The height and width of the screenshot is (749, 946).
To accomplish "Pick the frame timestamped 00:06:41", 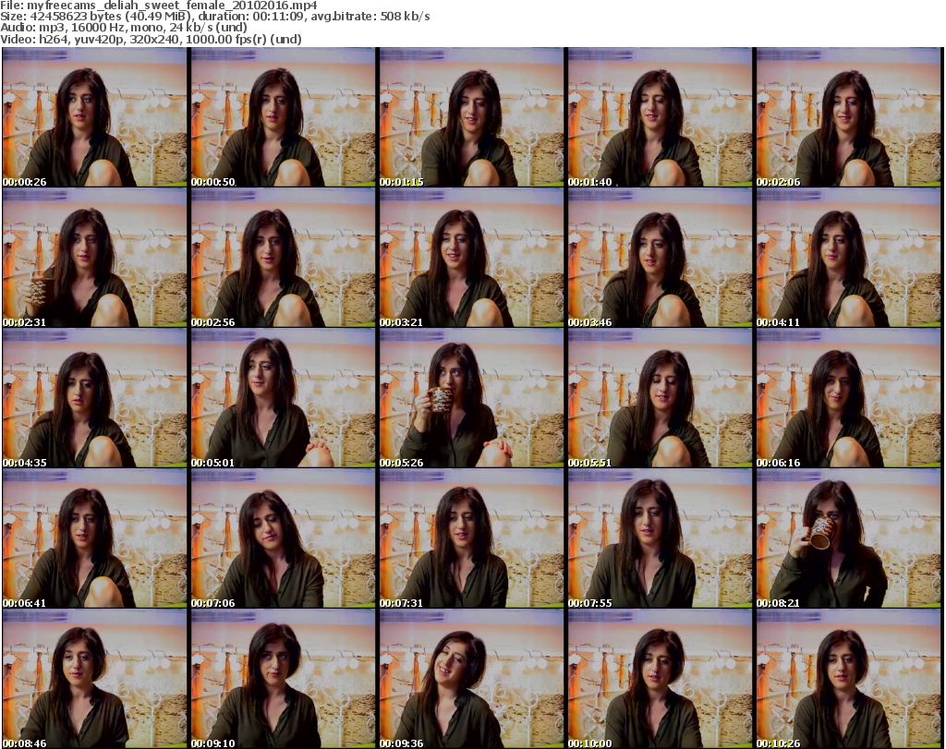I will tap(95, 538).
